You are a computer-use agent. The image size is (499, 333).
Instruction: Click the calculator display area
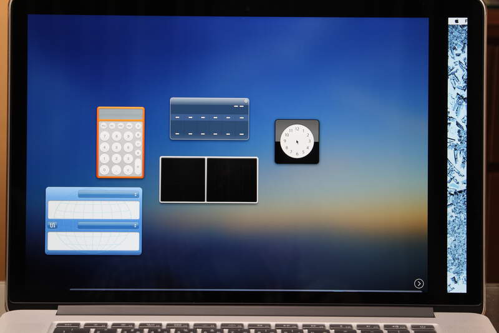coord(120,114)
